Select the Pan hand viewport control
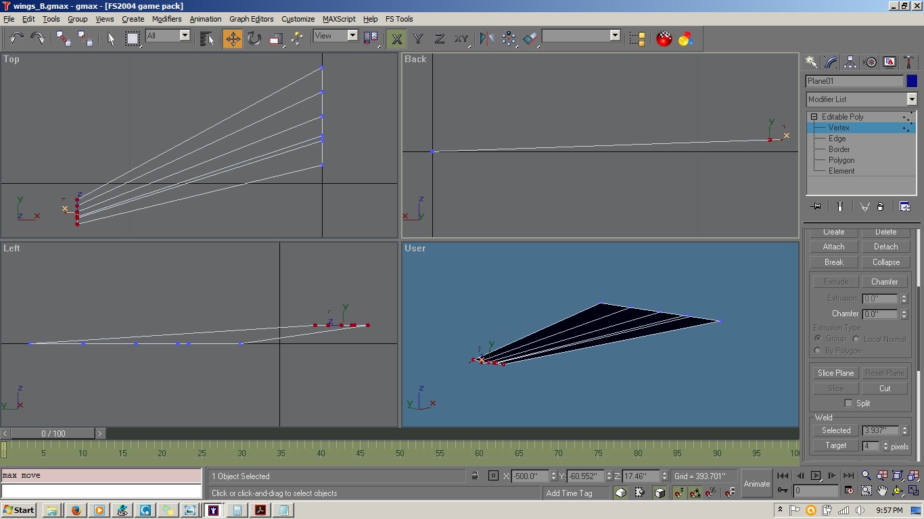The height and width of the screenshot is (519, 924). coord(882,491)
